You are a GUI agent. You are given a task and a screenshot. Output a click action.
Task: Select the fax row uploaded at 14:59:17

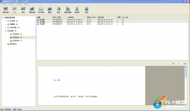click(113, 20)
